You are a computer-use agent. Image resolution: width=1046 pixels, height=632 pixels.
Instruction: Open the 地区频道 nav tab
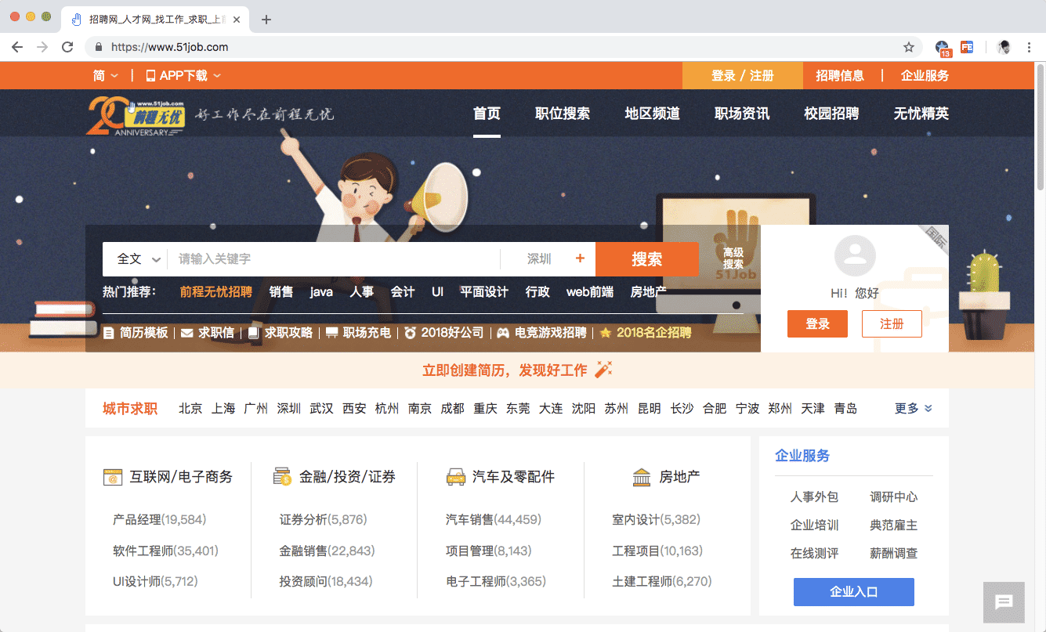[653, 114]
